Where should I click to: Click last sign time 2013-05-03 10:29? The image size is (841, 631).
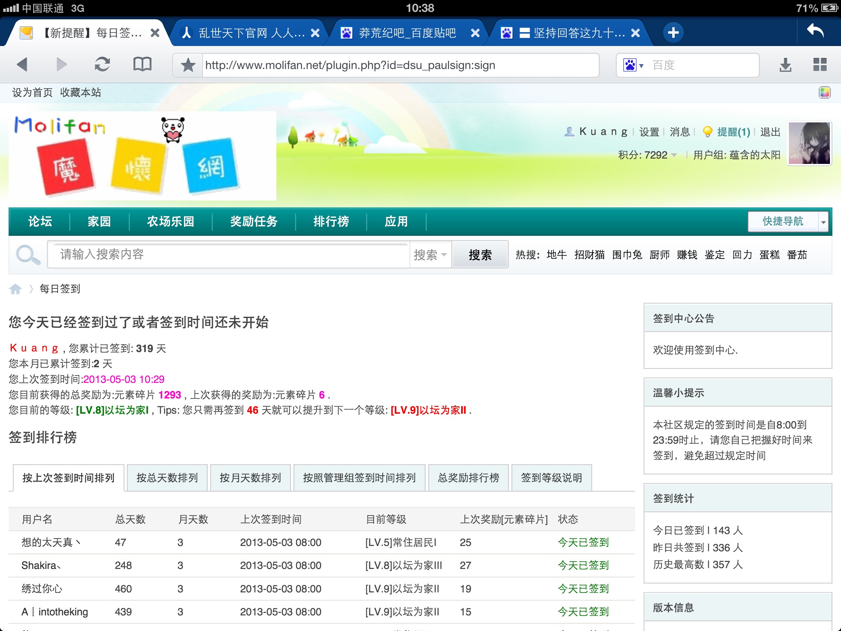[x=124, y=379]
